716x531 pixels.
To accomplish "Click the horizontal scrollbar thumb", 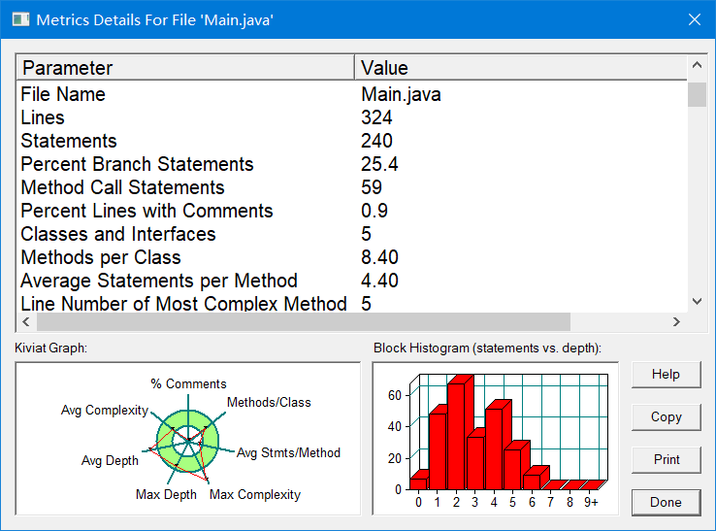I will click(304, 321).
